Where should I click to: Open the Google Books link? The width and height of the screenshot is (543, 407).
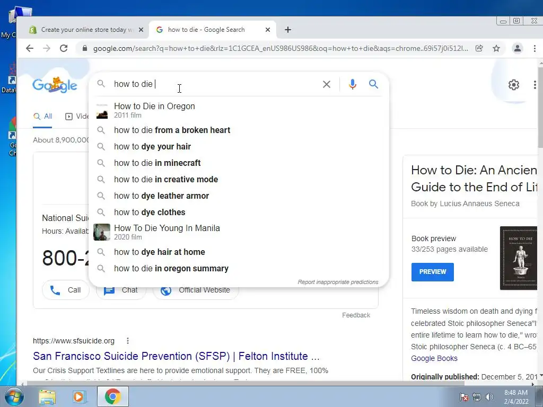click(x=434, y=359)
